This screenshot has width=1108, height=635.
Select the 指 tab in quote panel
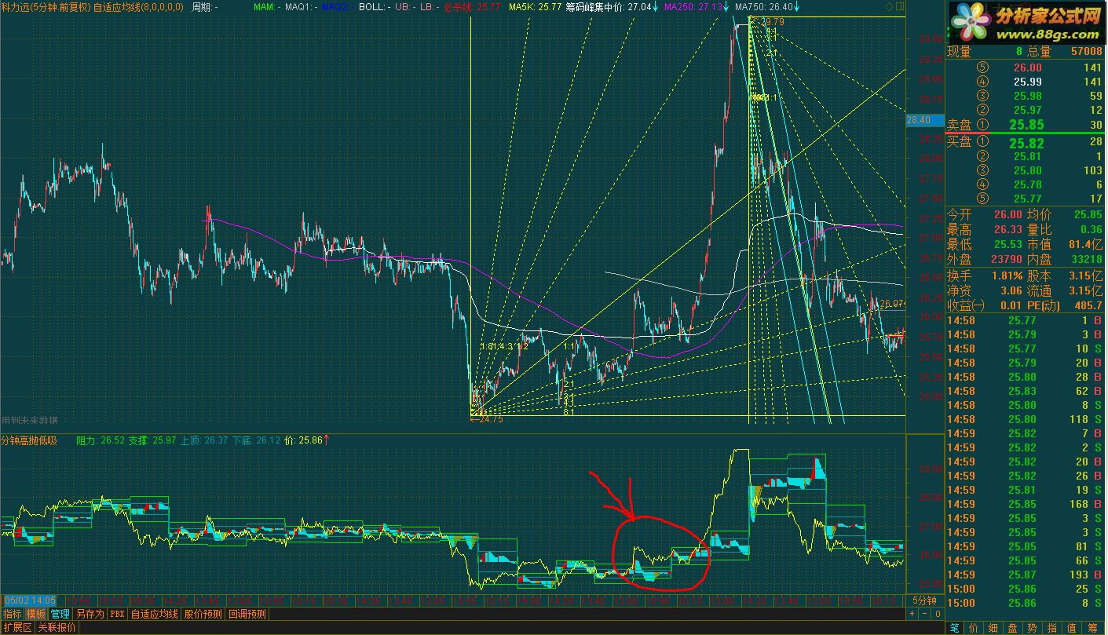pyautogui.click(x=1052, y=628)
